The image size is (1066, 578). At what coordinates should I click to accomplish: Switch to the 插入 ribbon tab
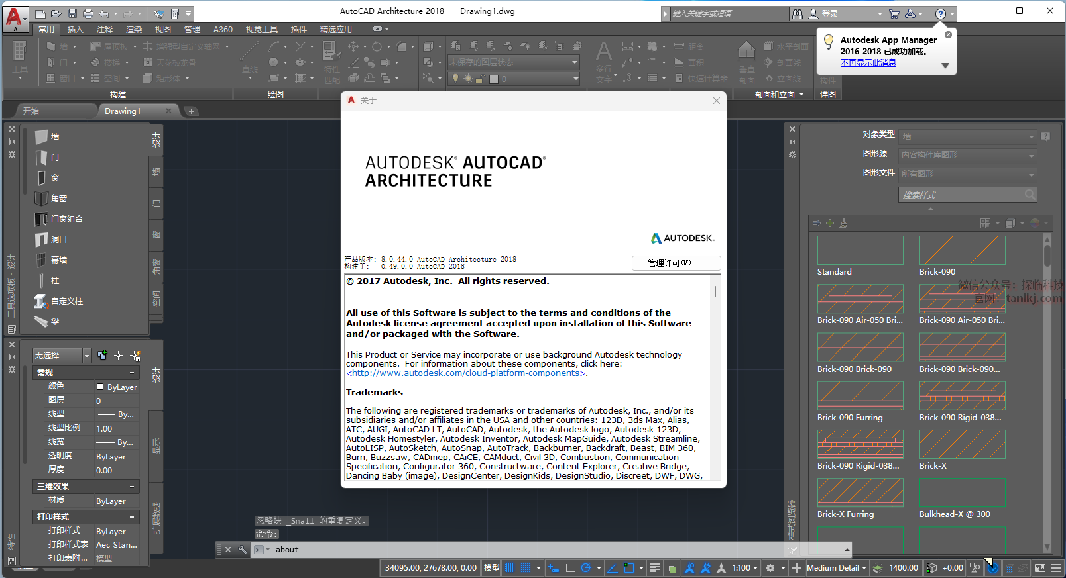(x=76, y=30)
